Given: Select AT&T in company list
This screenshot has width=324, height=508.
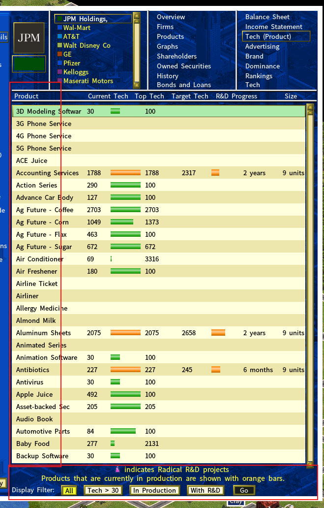Looking at the screenshot, I should (x=71, y=36).
